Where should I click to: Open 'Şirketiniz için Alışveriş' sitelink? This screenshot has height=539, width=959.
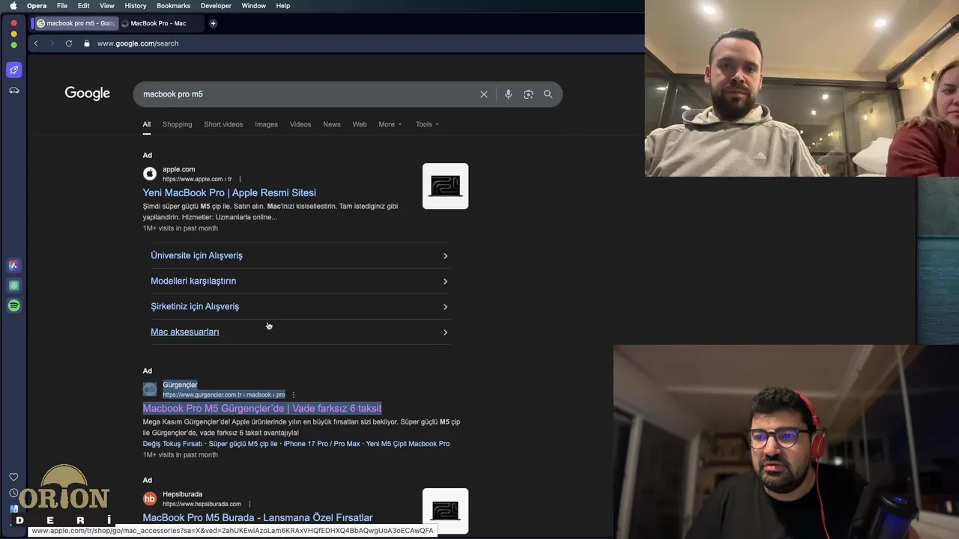coord(195,306)
